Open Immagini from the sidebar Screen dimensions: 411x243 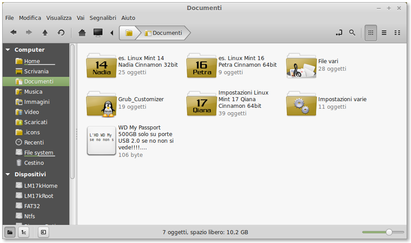point(36,102)
